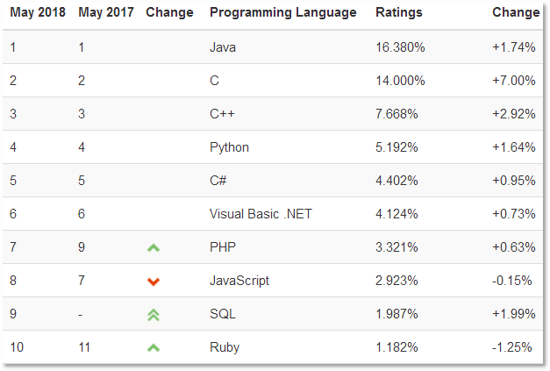Image resolution: width=550 pixels, height=371 pixels.
Task: Click the rightmost Change column header
Action: (x=516, y=13)
